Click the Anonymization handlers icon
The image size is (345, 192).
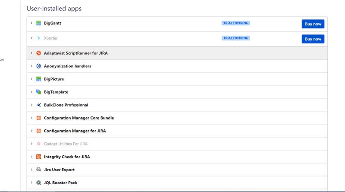(x=38, y=66)
